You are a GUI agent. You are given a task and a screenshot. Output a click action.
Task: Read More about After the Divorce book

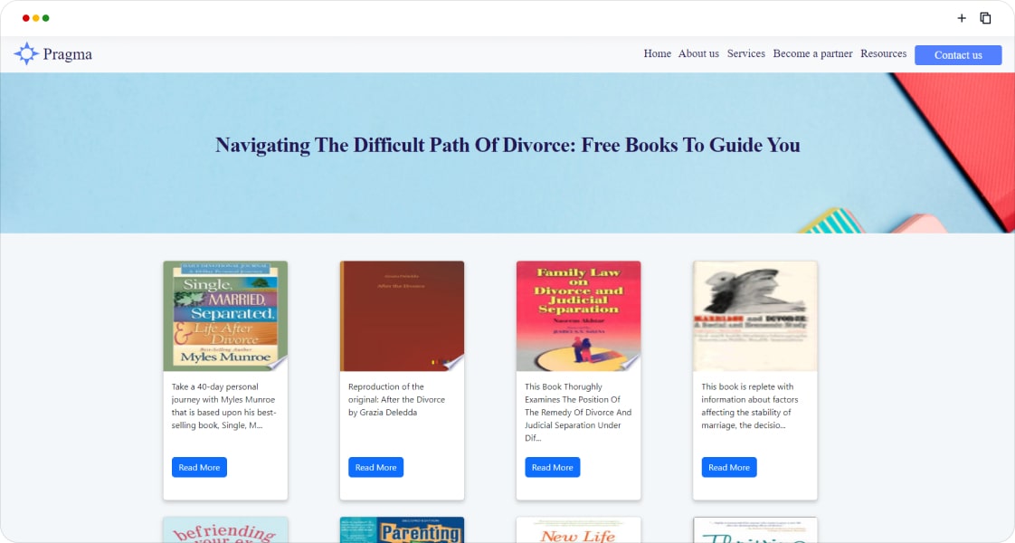coord(376,467)
